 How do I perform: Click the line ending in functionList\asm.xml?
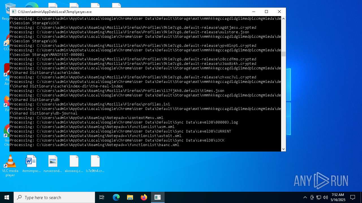click(92, 127)
